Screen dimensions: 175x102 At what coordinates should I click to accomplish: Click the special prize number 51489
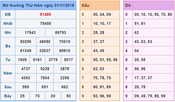46,14
